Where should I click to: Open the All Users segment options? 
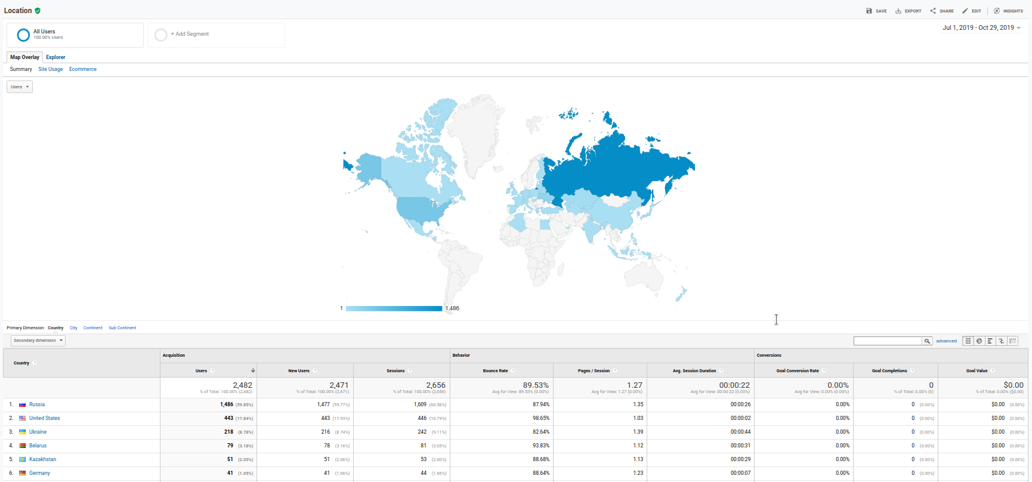pos(75,35)
